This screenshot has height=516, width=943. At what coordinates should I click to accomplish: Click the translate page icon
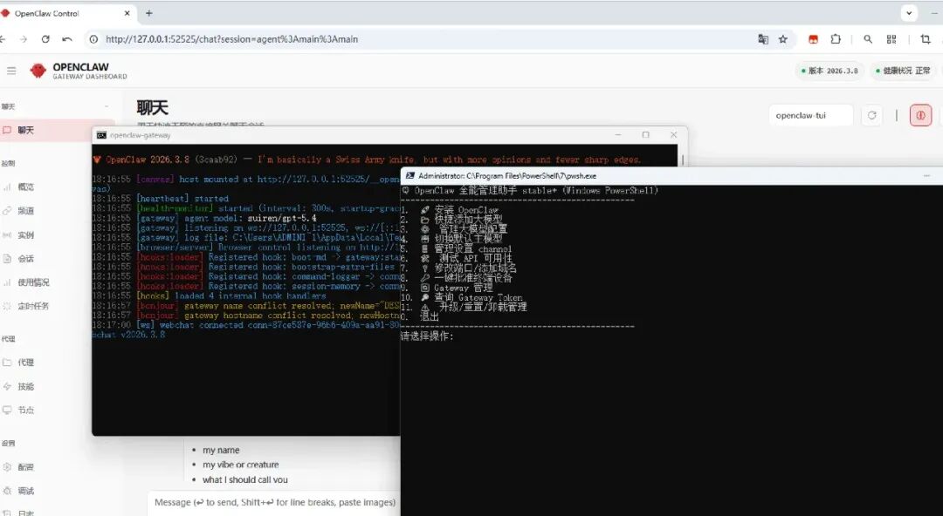tap(763, 39)
